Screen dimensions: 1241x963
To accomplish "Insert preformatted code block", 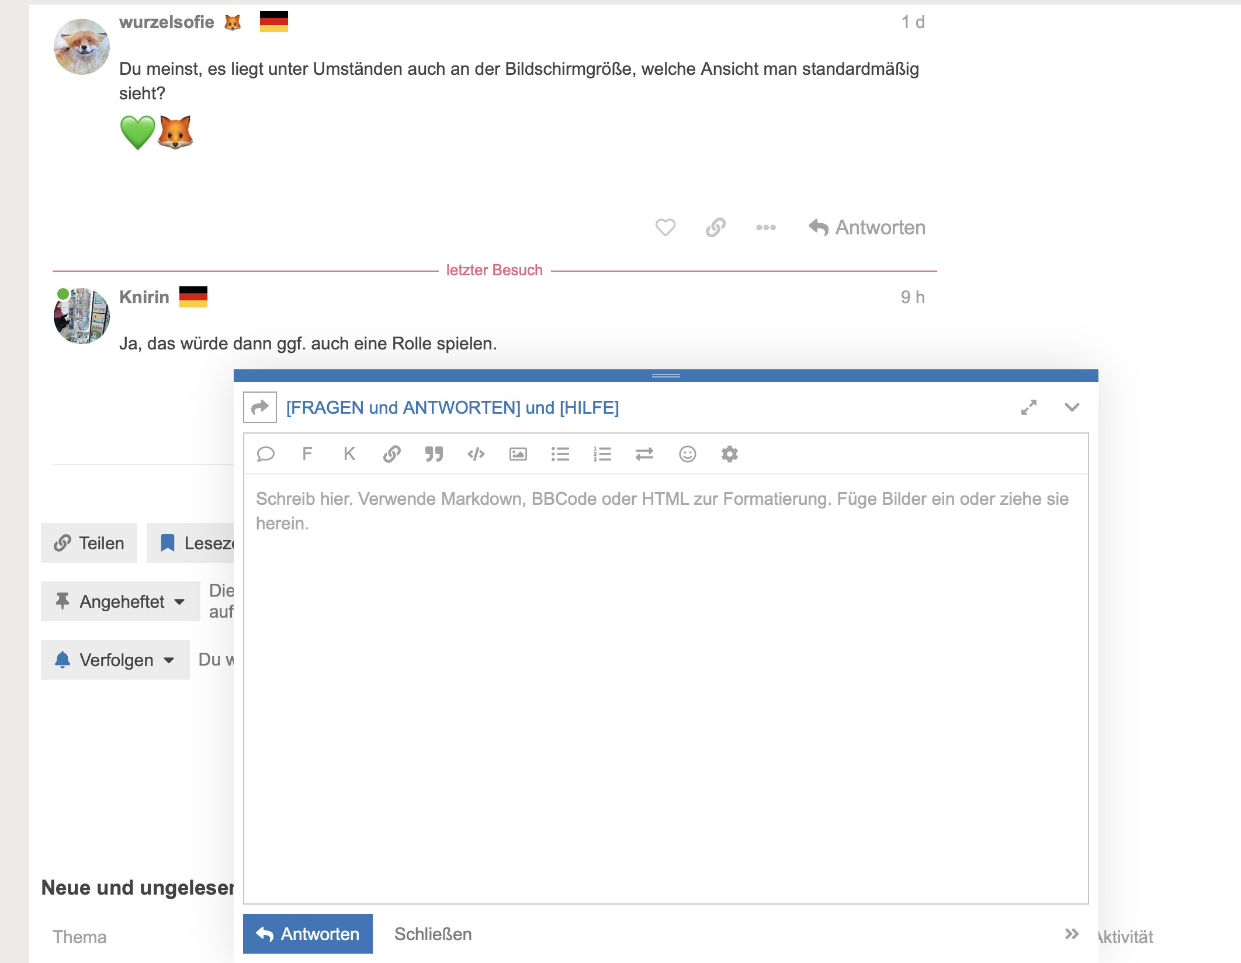I will 476,454.
